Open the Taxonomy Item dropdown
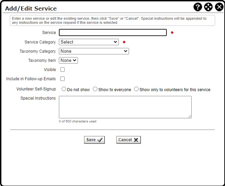225x186 pixels. click(x=68, y=61)
